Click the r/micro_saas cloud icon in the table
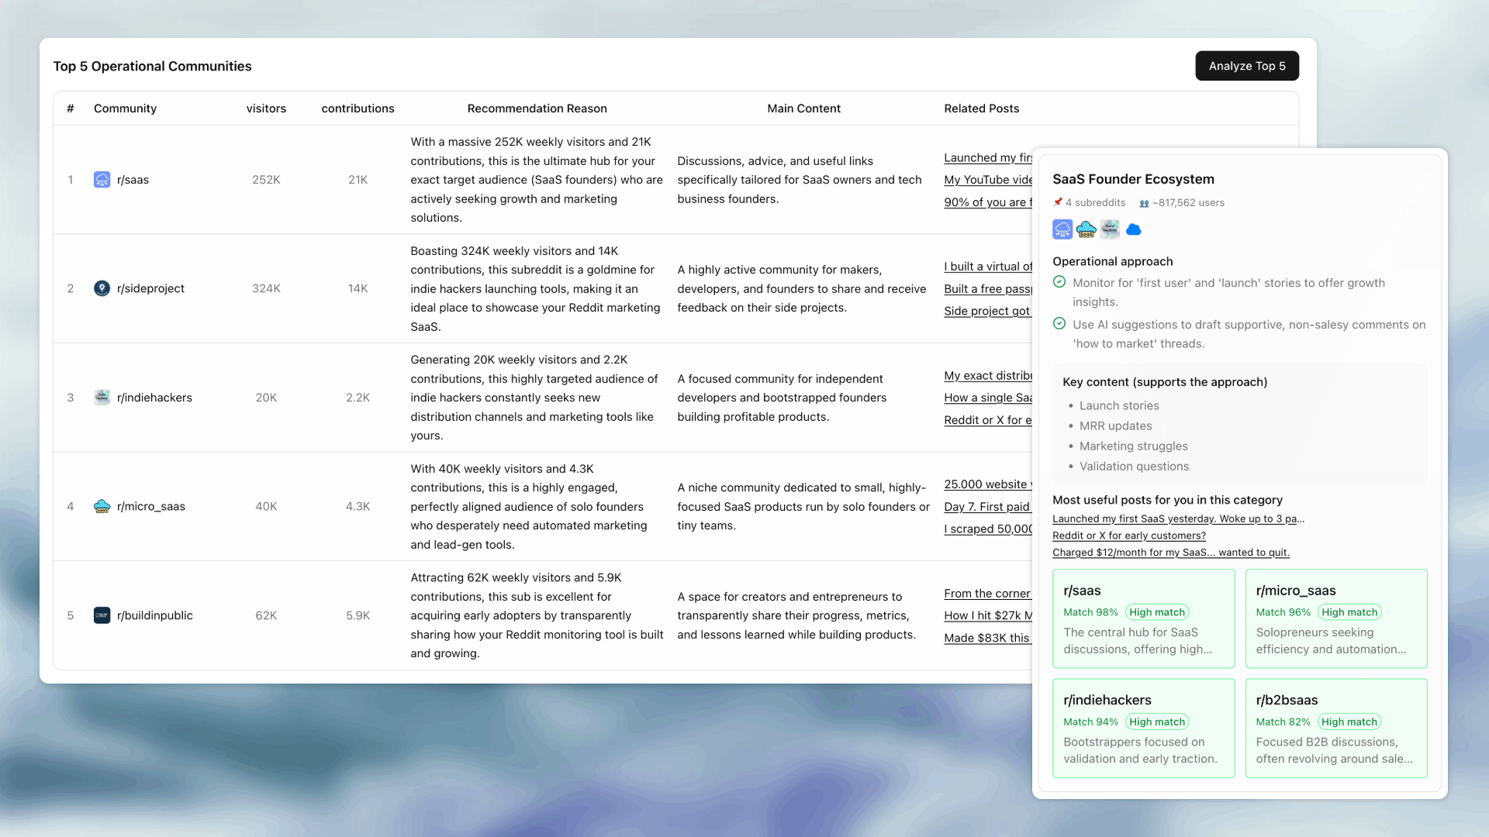1489x837 pixels. point(102,506)
